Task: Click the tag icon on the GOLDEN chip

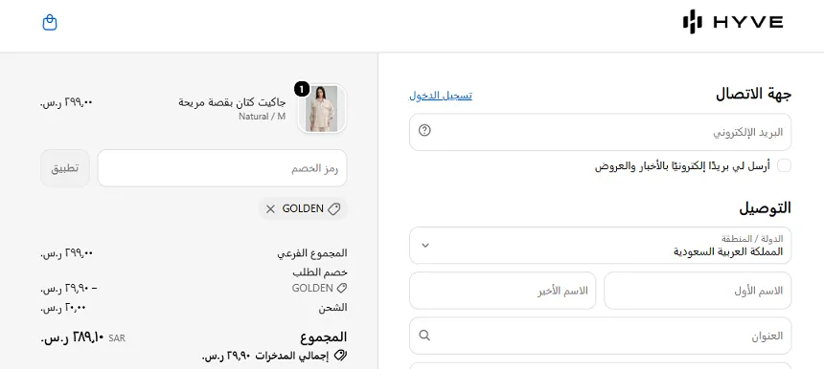Action: (x=333, y=209)
